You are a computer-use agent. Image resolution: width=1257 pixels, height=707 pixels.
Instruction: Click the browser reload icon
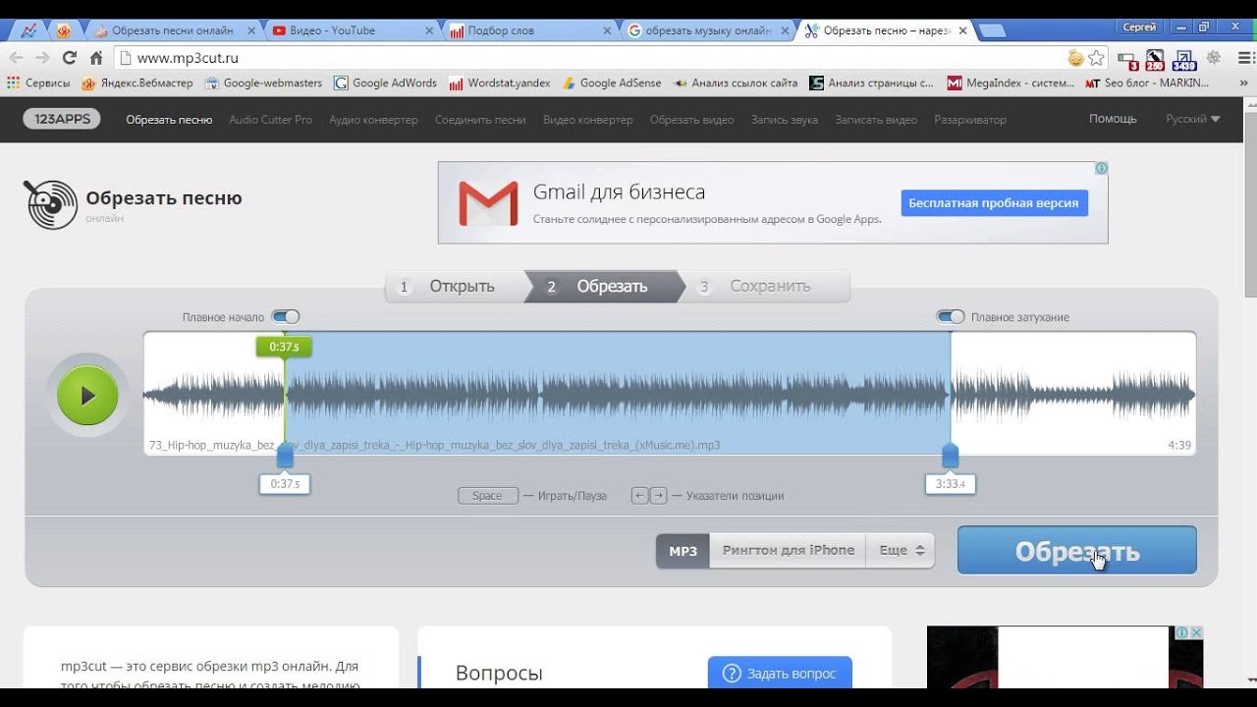[69, 58]
